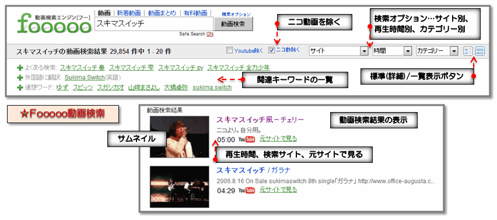
Task: Switch to the 有料動画 tab
Action: coord(195,13)
